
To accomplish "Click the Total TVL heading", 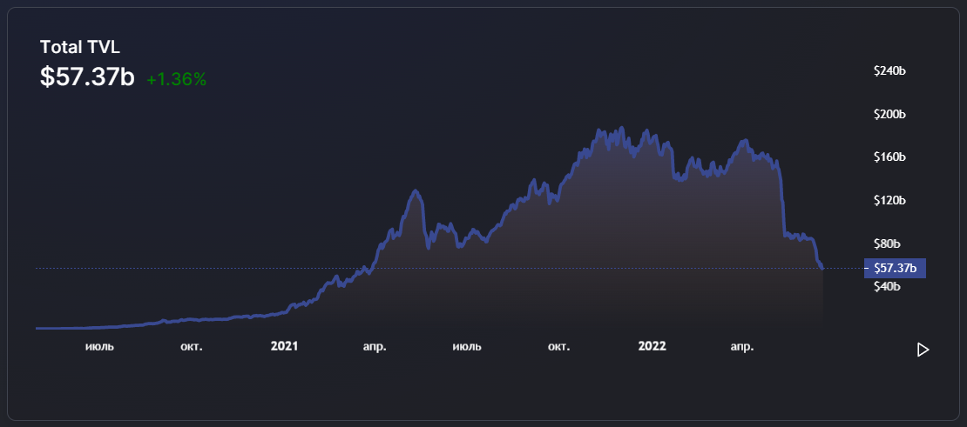I will 80,47.
